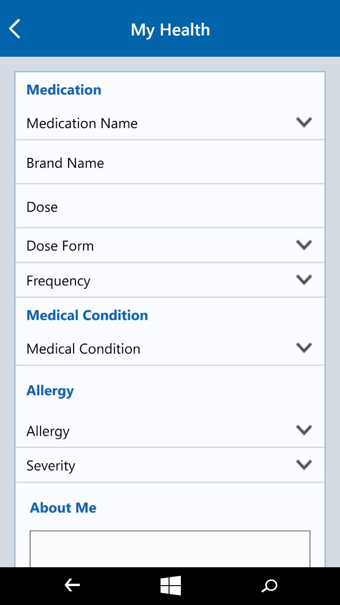Tap the Severity field label
The width and height of the screenshot is (340, 605).
[51, 466]
